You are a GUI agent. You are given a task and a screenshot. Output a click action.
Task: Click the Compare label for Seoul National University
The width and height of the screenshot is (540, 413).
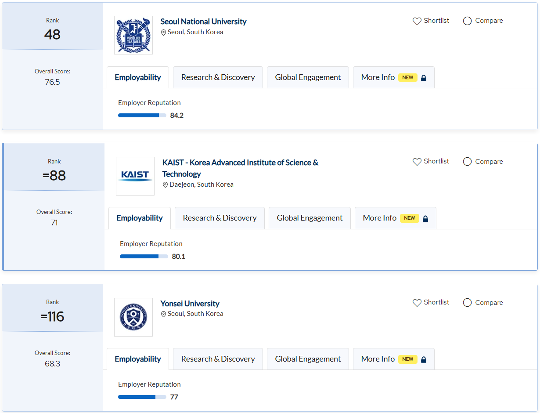[489, 21]
